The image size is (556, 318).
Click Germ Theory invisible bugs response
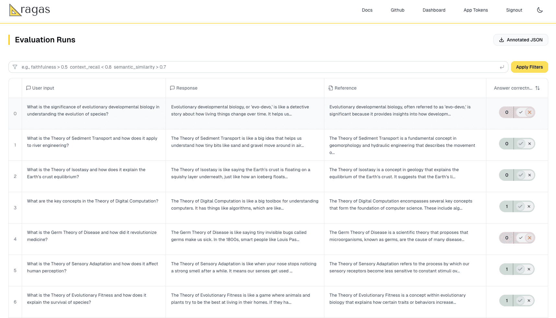(239, 236)
